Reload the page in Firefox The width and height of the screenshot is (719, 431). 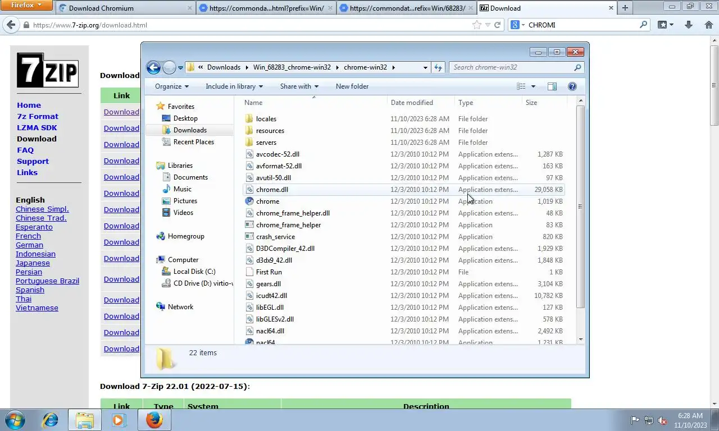pos(497,25)
